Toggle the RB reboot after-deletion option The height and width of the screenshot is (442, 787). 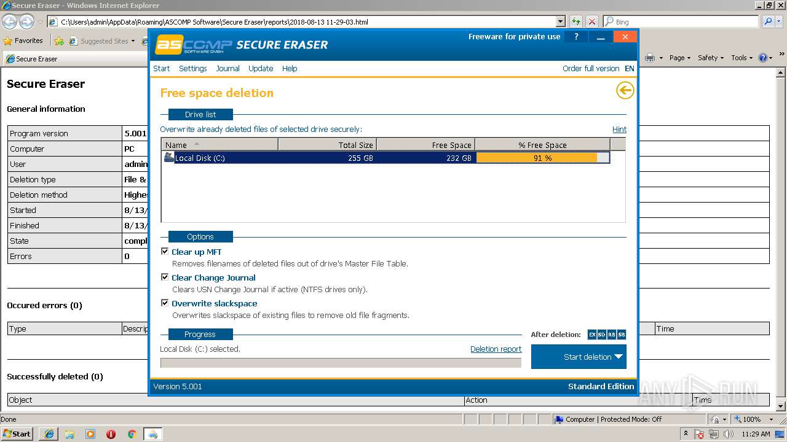coord(612,335)
